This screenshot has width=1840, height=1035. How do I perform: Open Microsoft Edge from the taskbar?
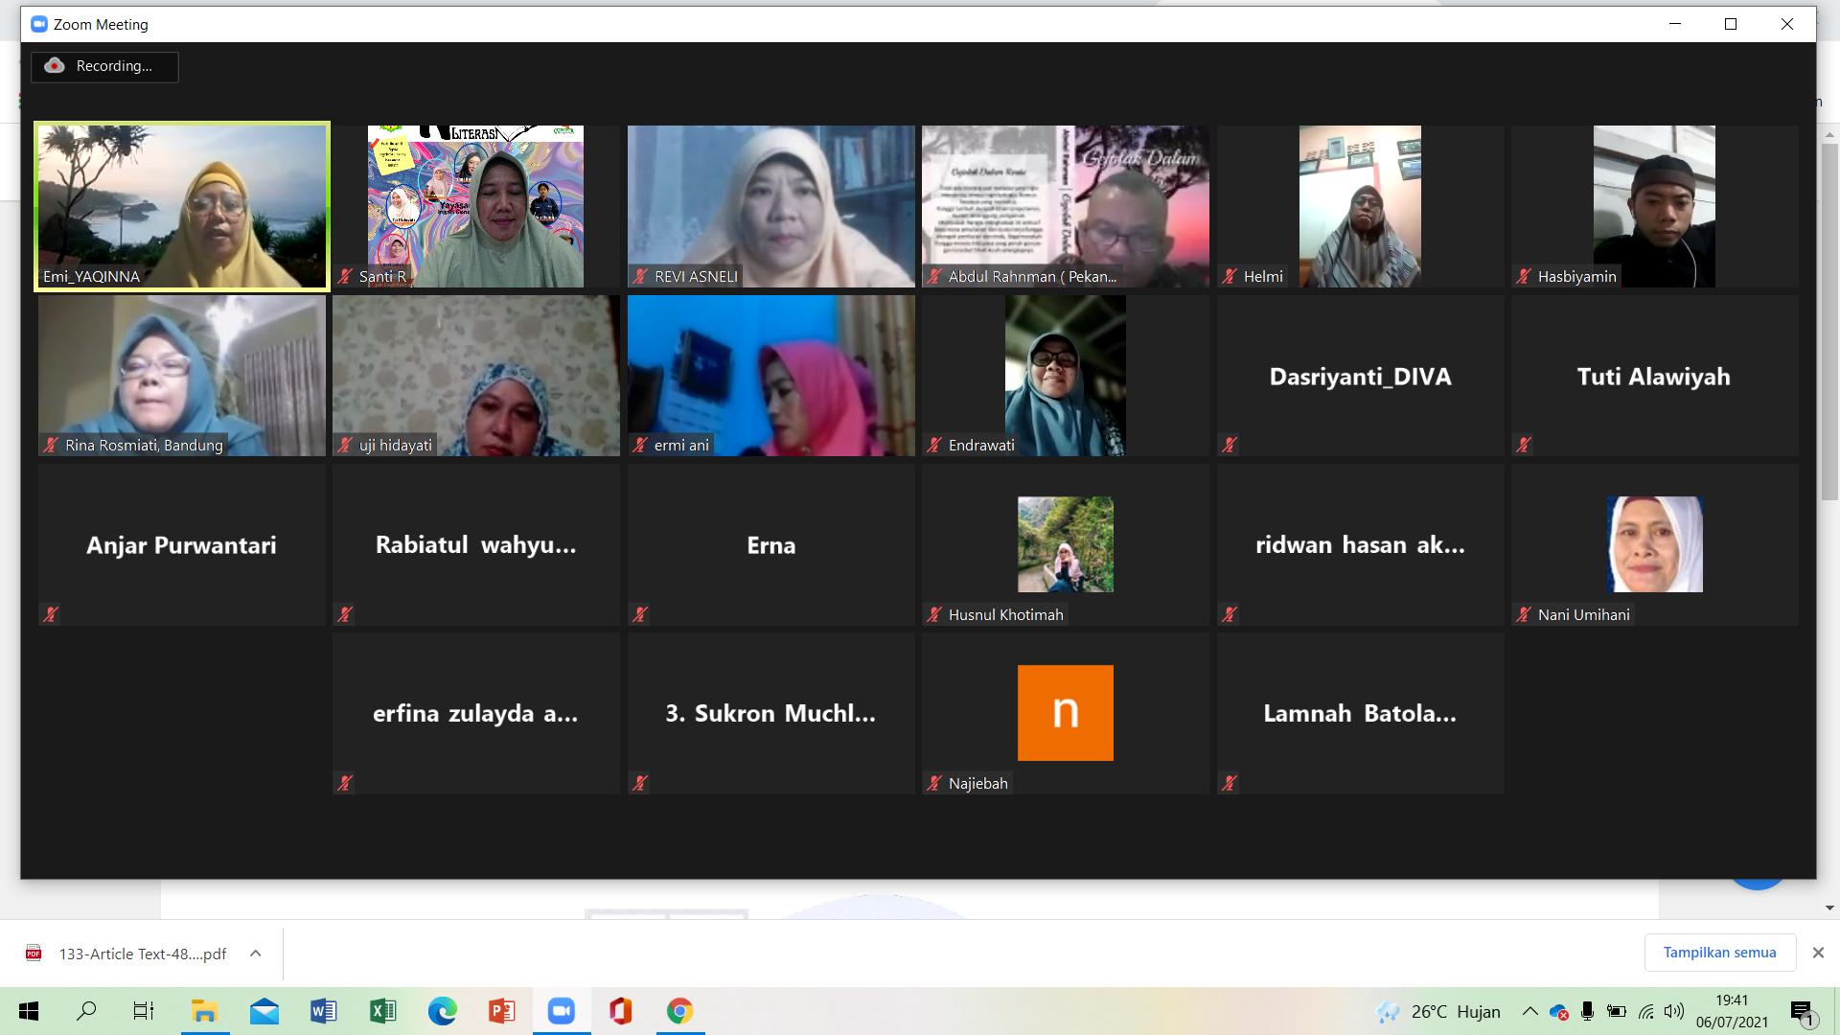[x=443, y=1011]
